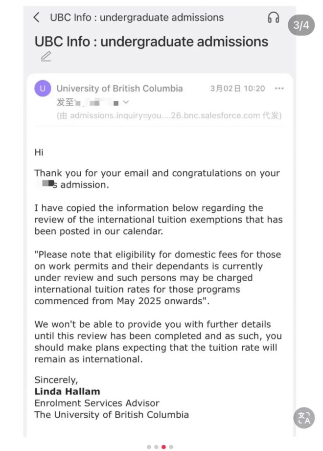Open the three-dot more options menu
The image size is (323, 451).
(x=279, y=89)
